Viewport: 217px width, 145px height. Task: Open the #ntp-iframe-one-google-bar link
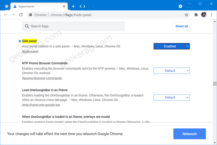coord(41,105)
